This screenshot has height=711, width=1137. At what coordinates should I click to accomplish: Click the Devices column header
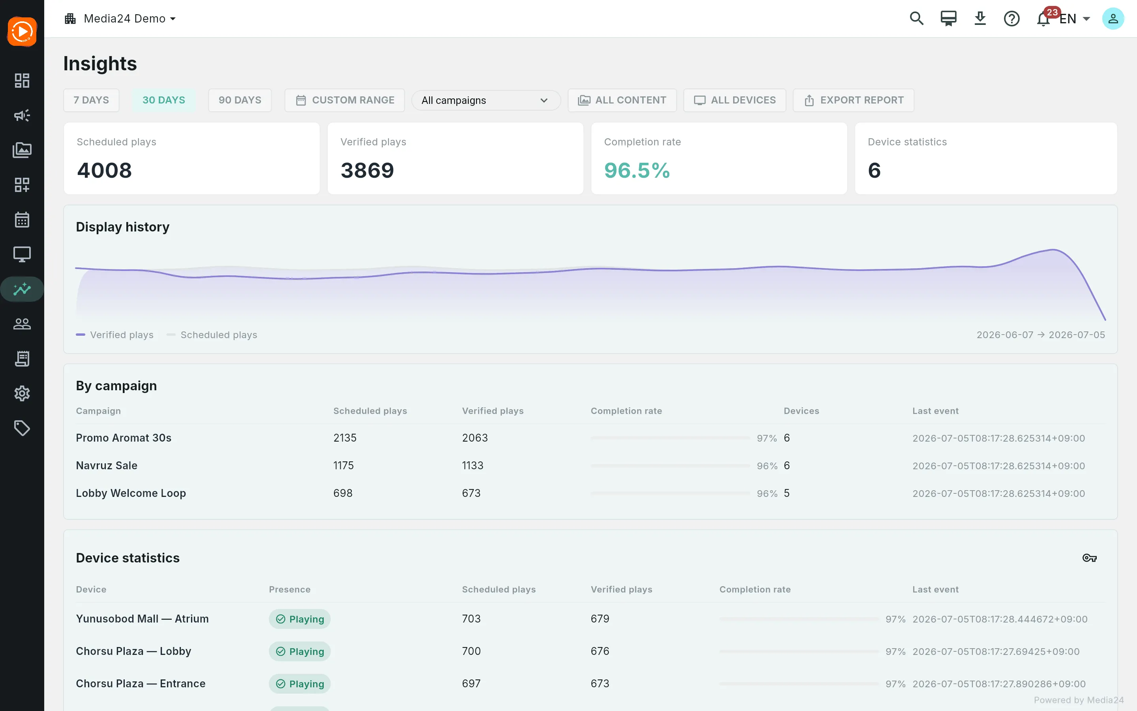click(801, 411)
